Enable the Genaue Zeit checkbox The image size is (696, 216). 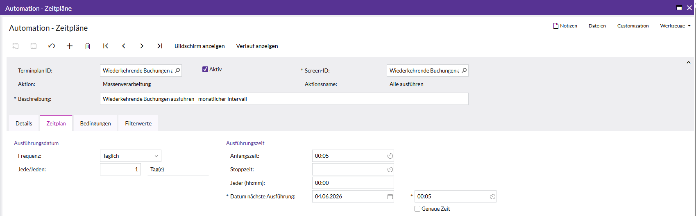pos(417,209)
